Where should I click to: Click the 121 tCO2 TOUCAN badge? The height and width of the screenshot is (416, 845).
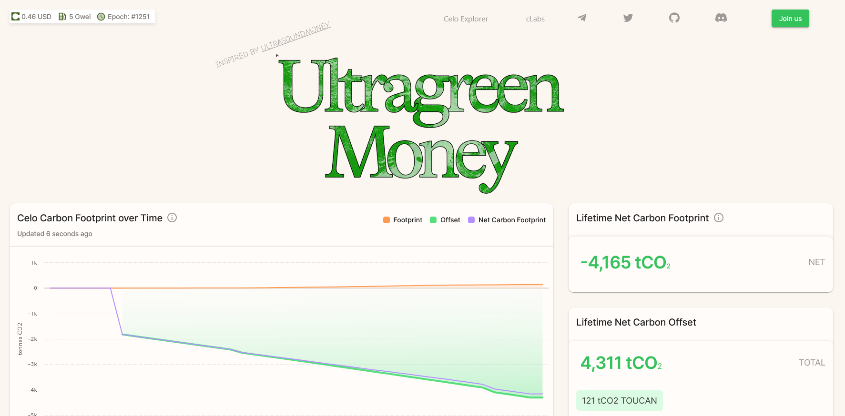pos(619,401)
